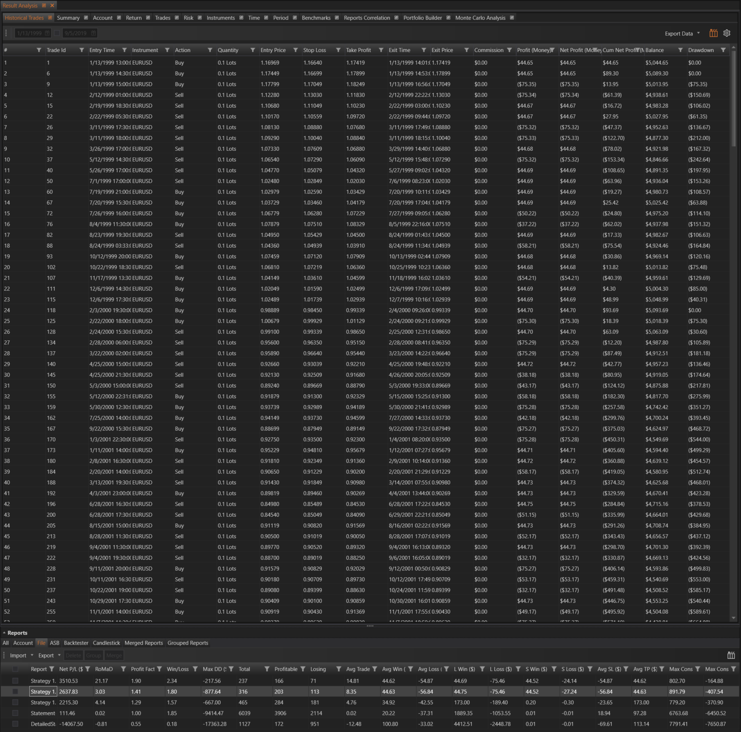Open the Export Data dropdown

(682, 34)
